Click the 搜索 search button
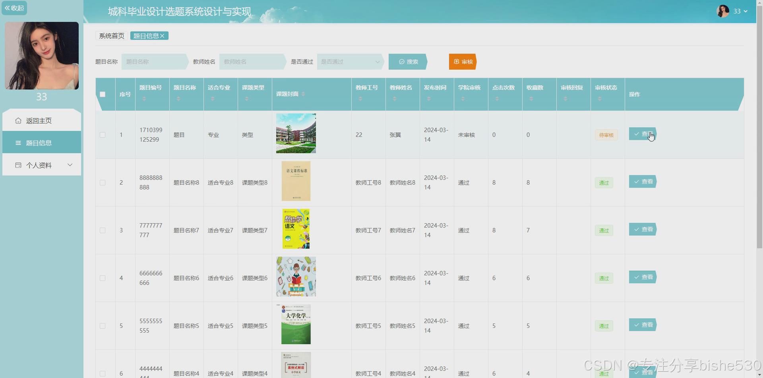 pyautogui.click(x=408, y=62)
